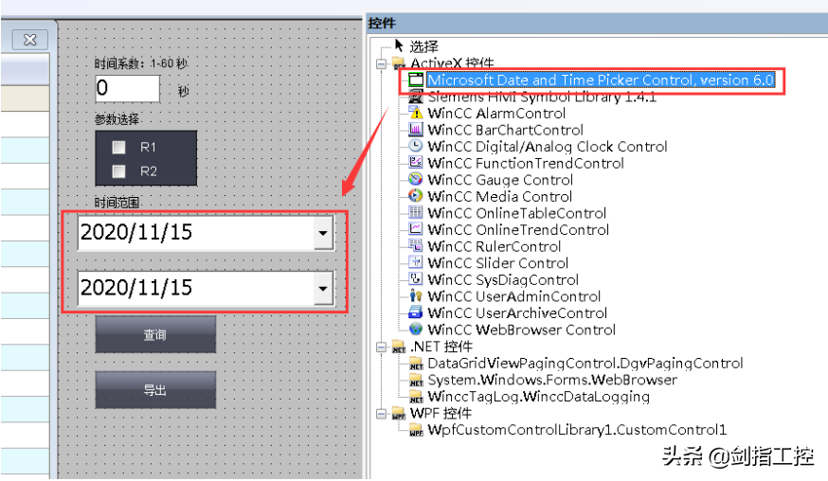Click the WinCC WebBrowser Control globe icon

pyautogui.click(x=415, y=330)
